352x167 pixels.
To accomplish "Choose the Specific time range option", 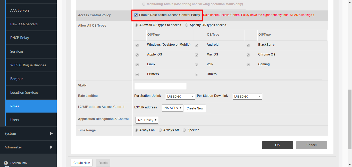I will (x=184, y=130).
